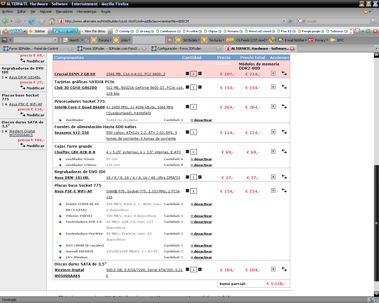Deactivate the ventilador 120mm option
This screenshot has width=379, height=303.
[201, 165]
